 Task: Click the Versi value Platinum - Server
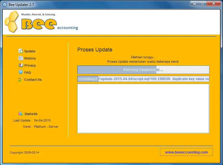pyautogui.click(x=46, y=127)
